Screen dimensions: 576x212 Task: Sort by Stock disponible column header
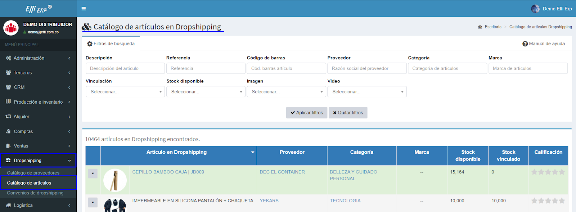[468, 155]
